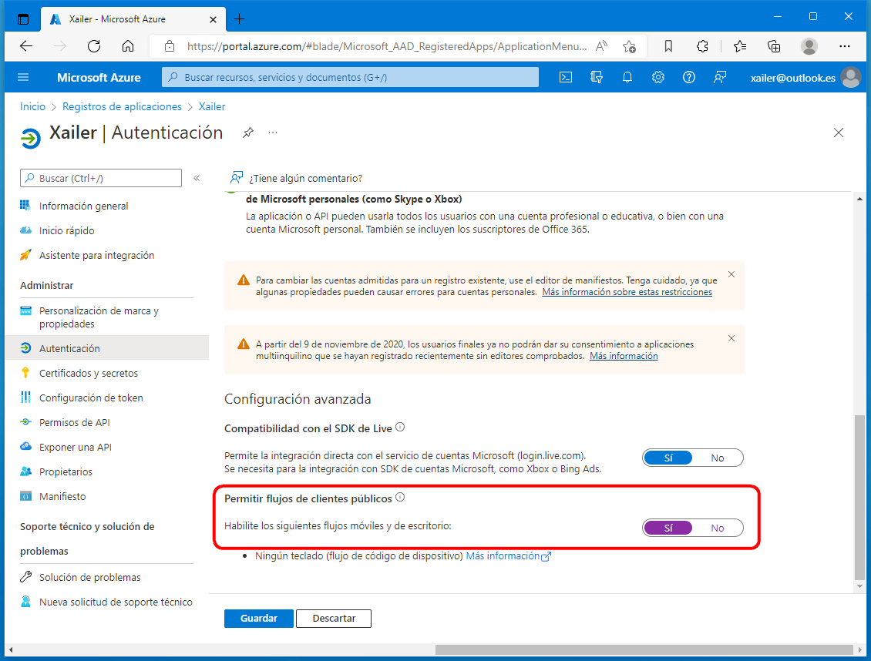Show info for Permitir flujos de clientes públicos
This screenshot has height=661, width=871.
400,498
